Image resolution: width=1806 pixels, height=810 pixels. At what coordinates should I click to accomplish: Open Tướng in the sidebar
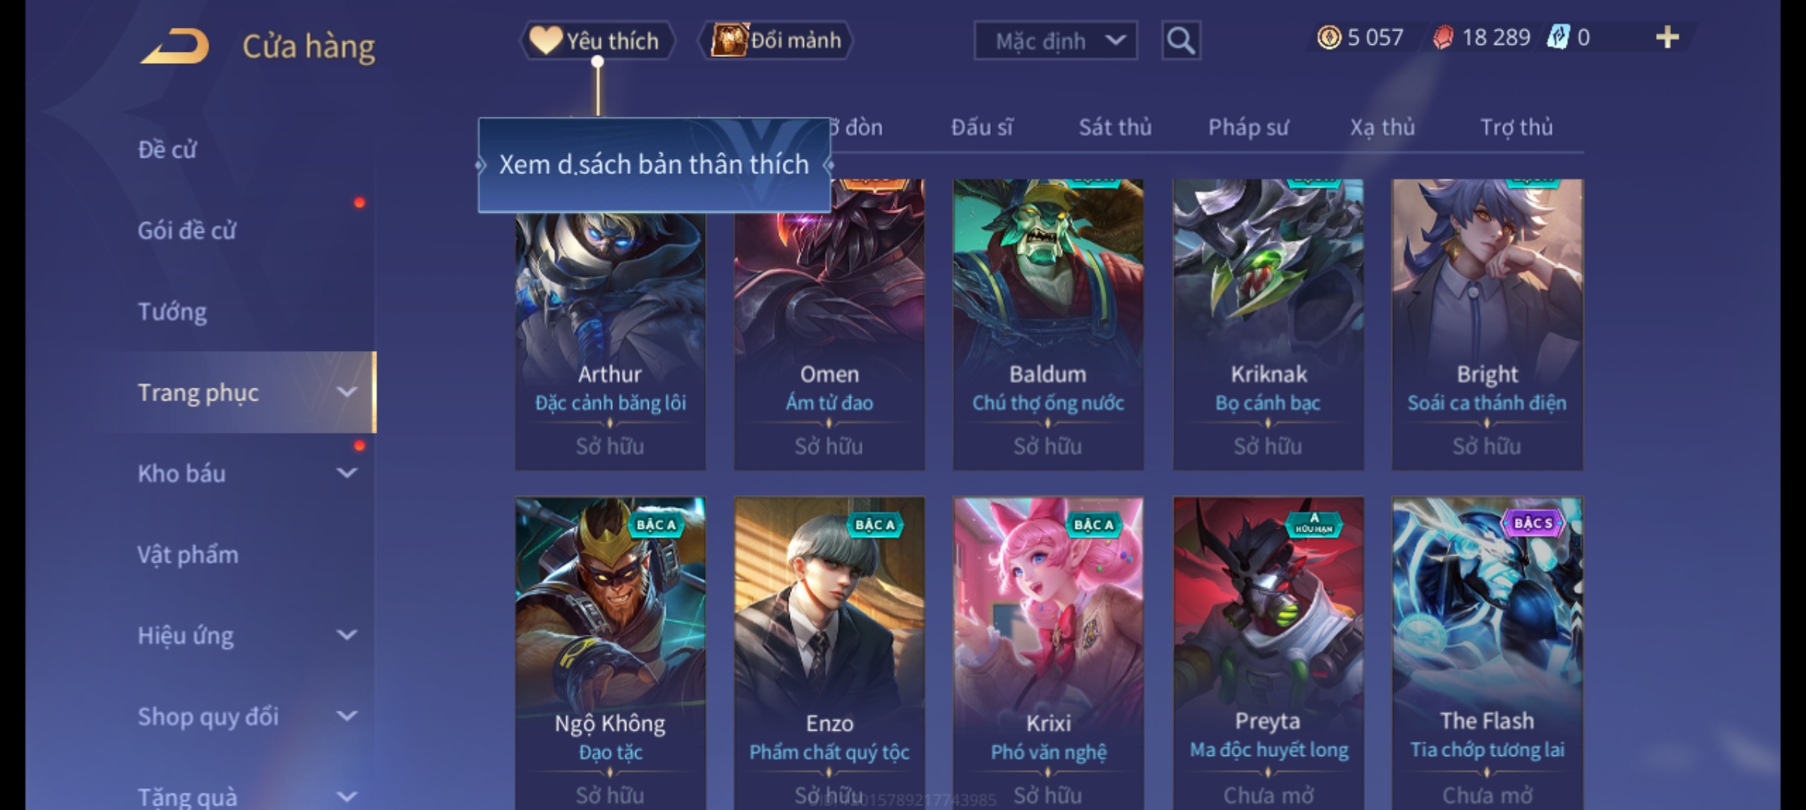[172, 311]
